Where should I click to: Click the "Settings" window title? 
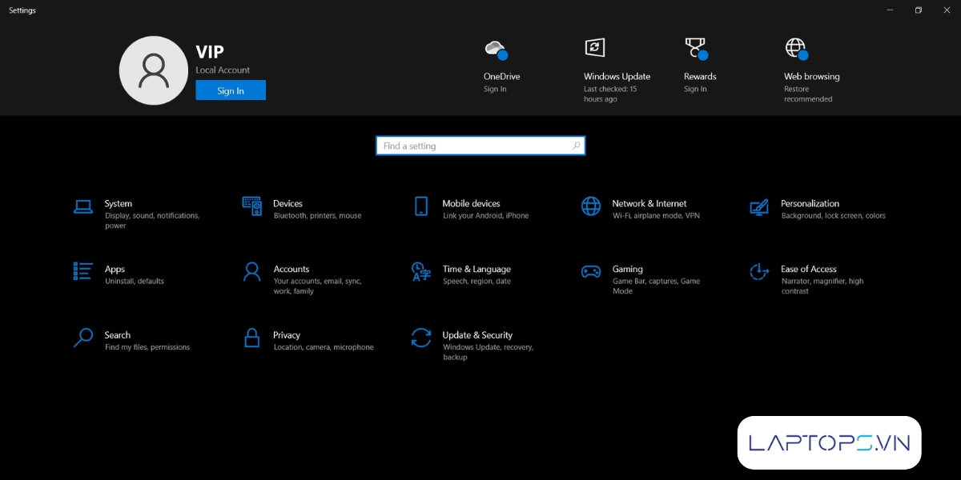click(22, 10)
